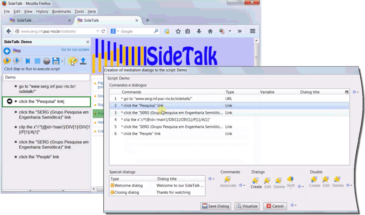
Task: Click the upload arrow icon in sidebar
Action: tap(83, 61)
